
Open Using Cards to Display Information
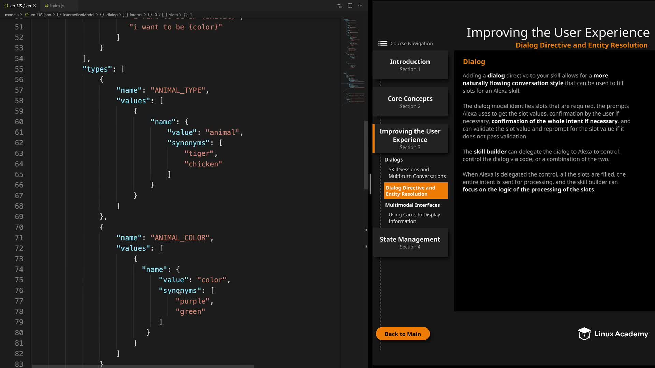(414, 218)
